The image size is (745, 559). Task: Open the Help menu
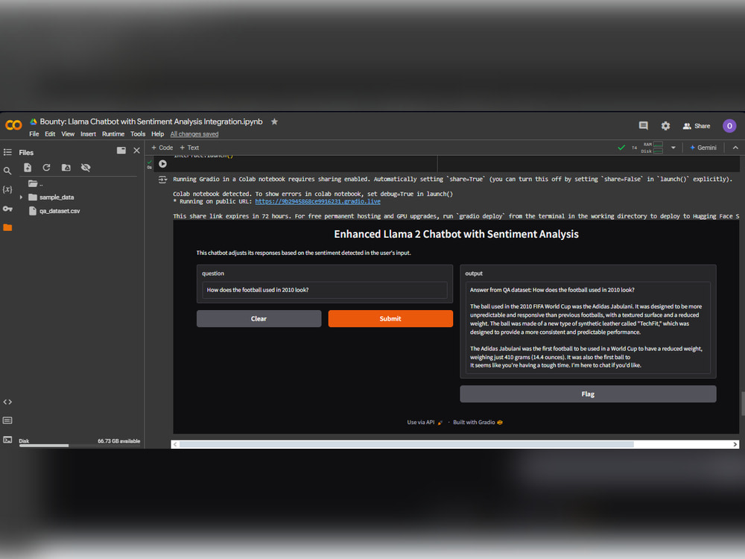157,134
